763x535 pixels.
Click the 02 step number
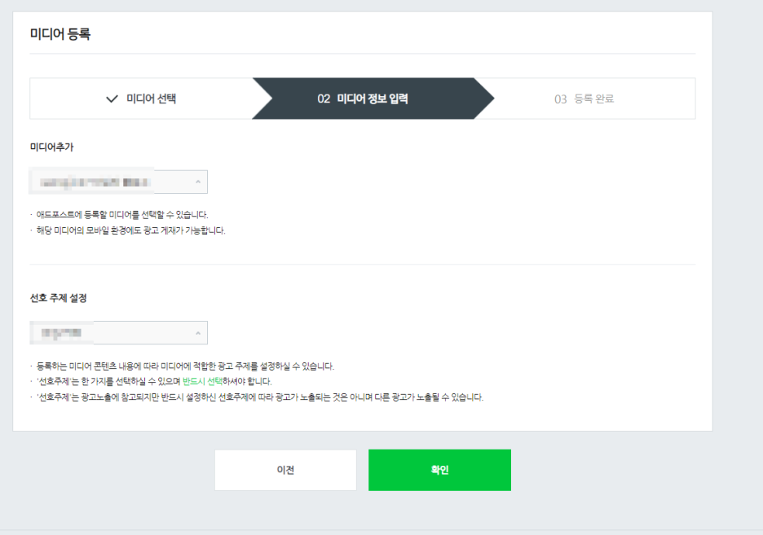point(324,99)
